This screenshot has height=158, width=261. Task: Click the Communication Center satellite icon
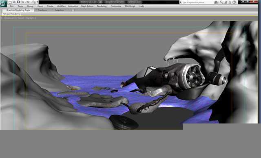(x=226, y=2)
